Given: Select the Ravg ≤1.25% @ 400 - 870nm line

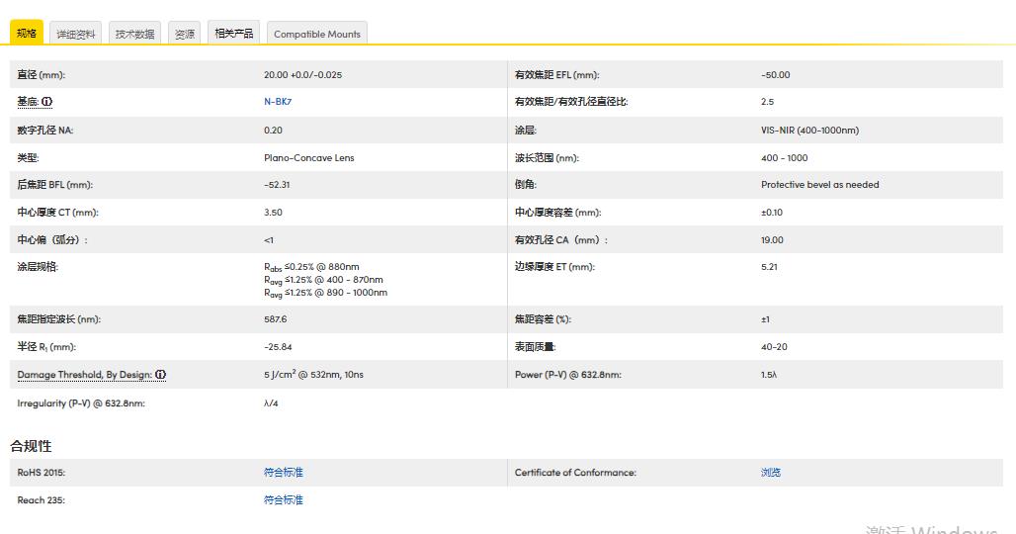Looking at the screenshot, I should (x=323, y=280).
